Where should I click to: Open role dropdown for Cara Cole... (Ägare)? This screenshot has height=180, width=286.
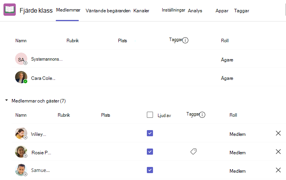tap(227, 78)
